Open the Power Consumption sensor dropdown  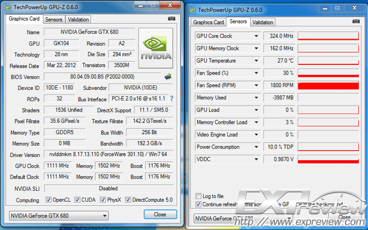coord(256,147)
